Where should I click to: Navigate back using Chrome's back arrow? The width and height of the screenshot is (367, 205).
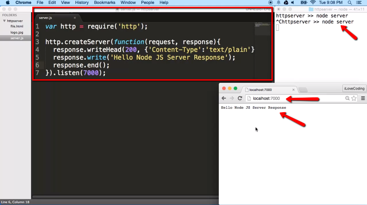pos(223,98)
